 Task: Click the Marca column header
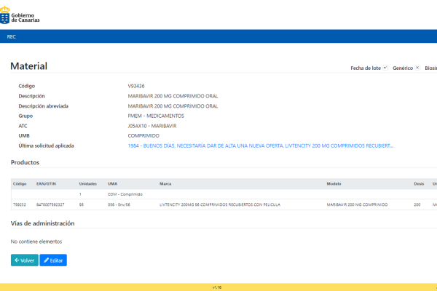click(x=165, y=183)
